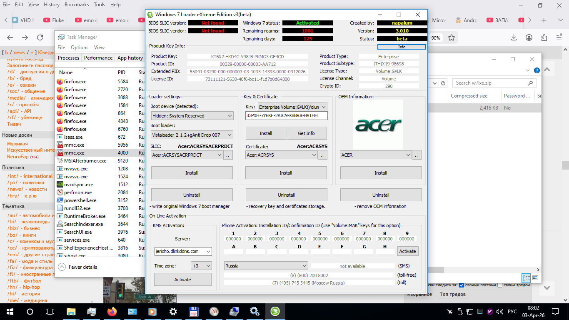569x320 pixels.
Task: Click the green Windows Loader taskbar icon
Action: click(x=275, y=311)
